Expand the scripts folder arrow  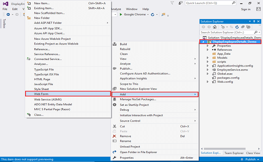(208, 62)
